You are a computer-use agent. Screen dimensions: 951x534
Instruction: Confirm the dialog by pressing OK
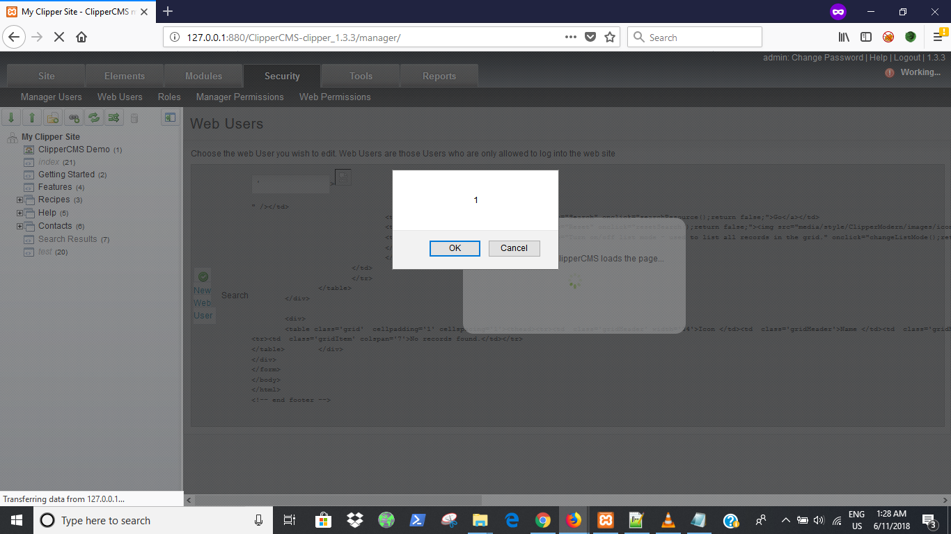(455, 248)
